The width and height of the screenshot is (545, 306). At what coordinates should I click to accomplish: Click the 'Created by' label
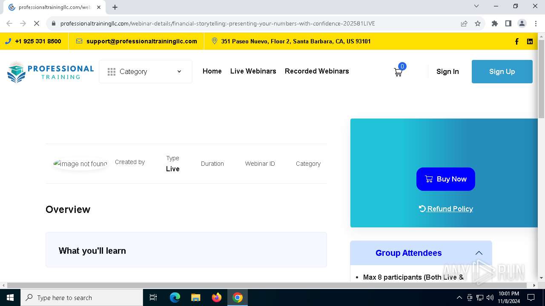(130, 162)
